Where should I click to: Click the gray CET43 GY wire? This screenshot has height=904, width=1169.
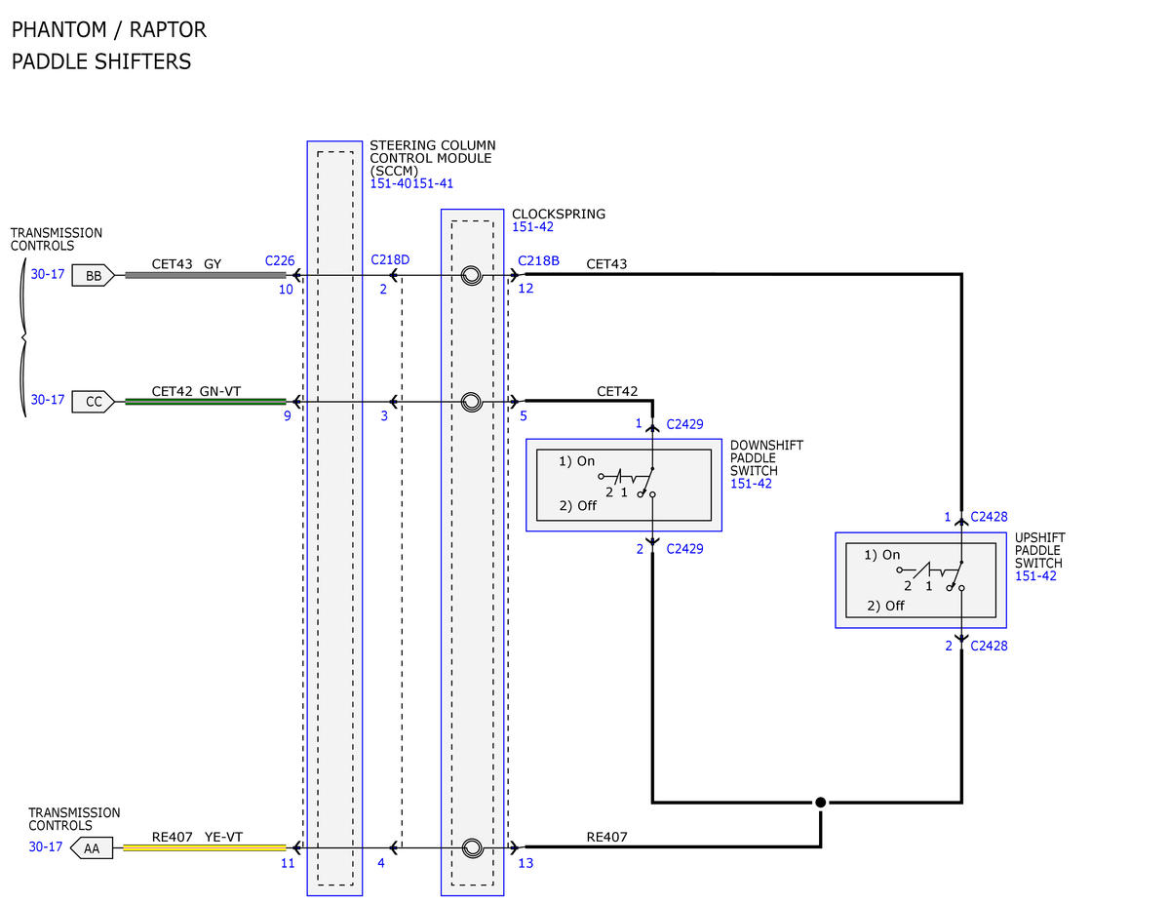(205, 275)
